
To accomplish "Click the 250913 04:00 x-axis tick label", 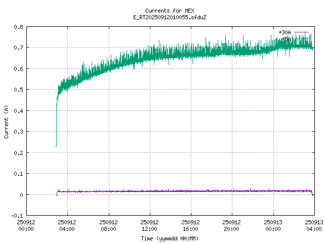I will (x=314, y=225).
